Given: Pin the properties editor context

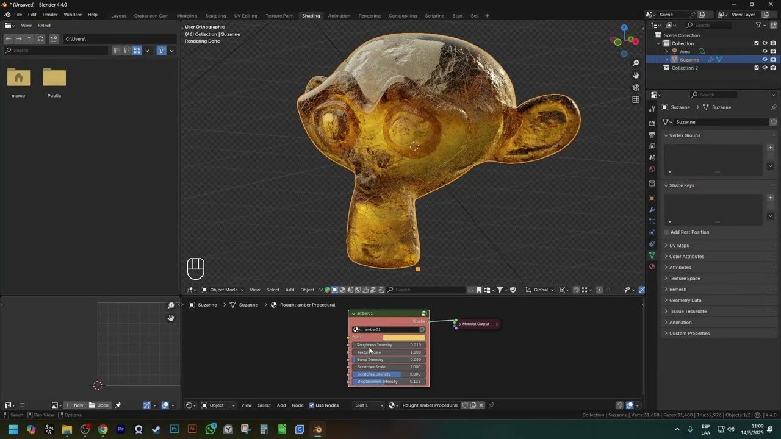Looking at the screenshot, I should click(x=774, y=107).
